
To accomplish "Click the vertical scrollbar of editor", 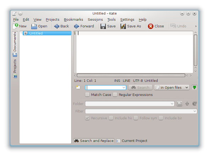I will click(196, 50).
